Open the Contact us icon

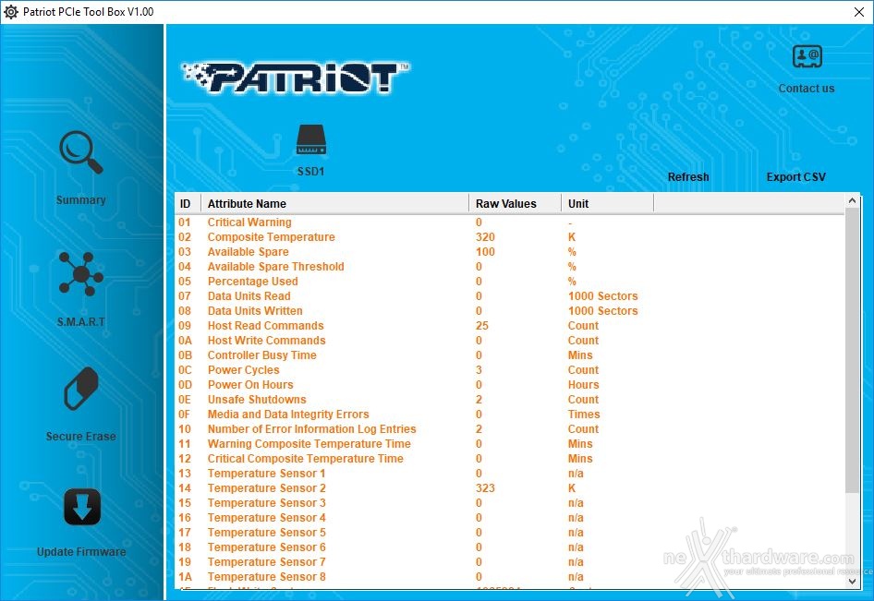[807, 57]
